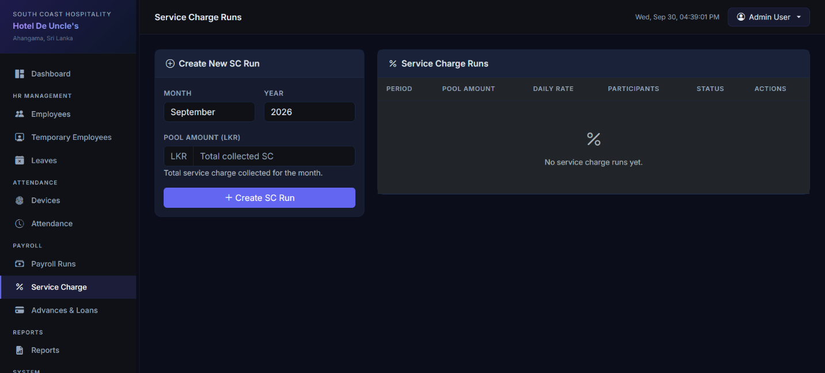Click the Dashboard grid icon
This screenshot has height=373, width=825.
click(x=20, y=74)
